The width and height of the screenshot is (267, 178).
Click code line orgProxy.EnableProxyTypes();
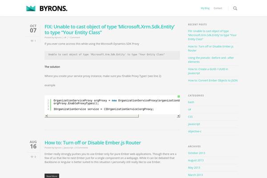click(x=76, y=103)
